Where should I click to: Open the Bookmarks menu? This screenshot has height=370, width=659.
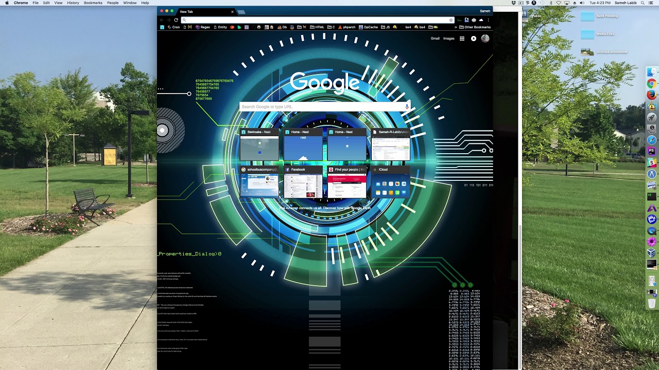point(93,3)
